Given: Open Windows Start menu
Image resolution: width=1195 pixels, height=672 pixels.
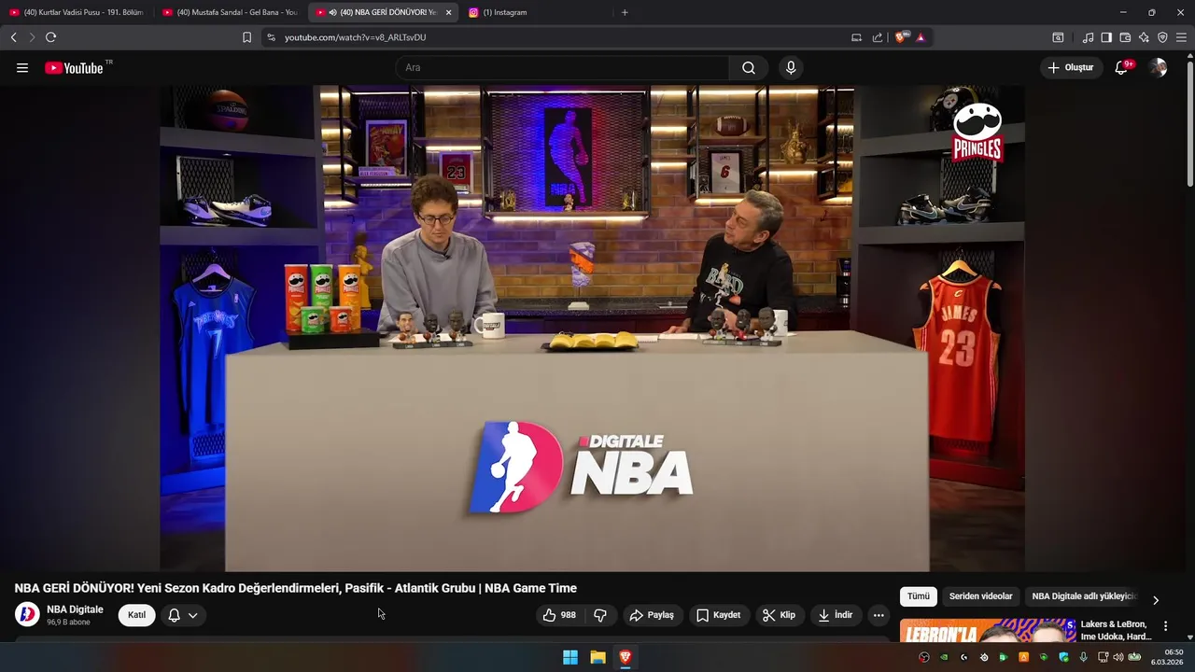Looking at the screenshot, I should coord(570,657).
